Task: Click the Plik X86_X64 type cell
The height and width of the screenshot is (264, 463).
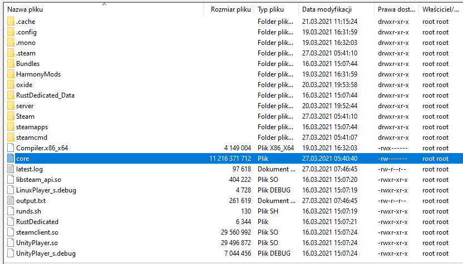Action: 275,148
